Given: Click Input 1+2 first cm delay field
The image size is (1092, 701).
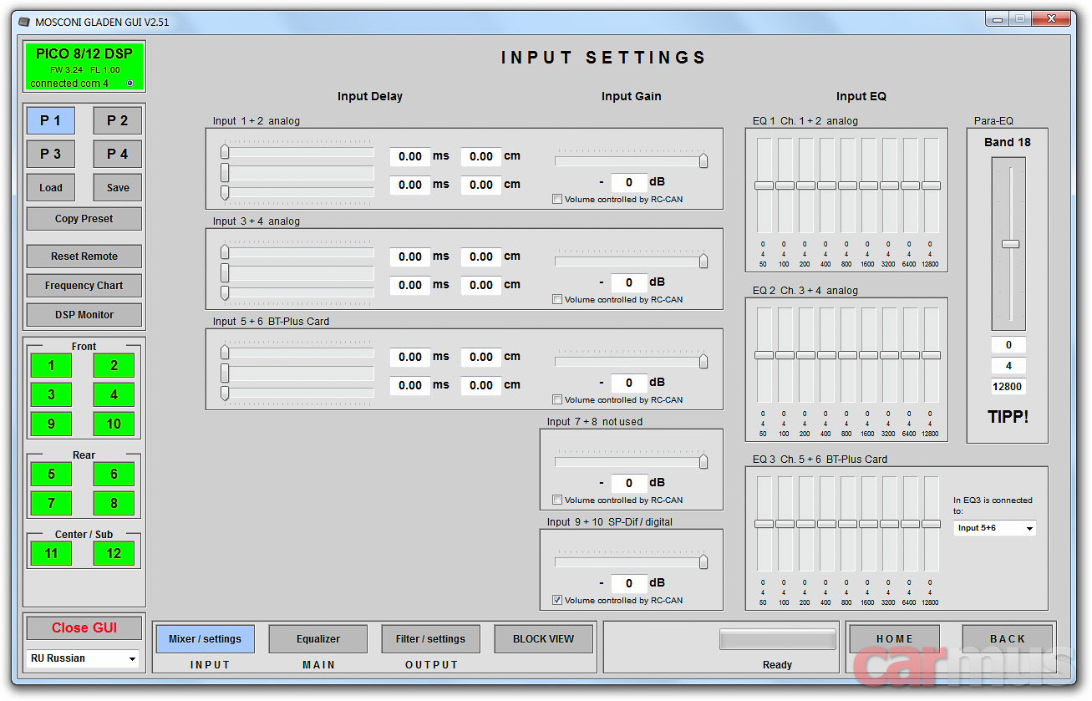Looking at the screenshot, I should (481, 156).
